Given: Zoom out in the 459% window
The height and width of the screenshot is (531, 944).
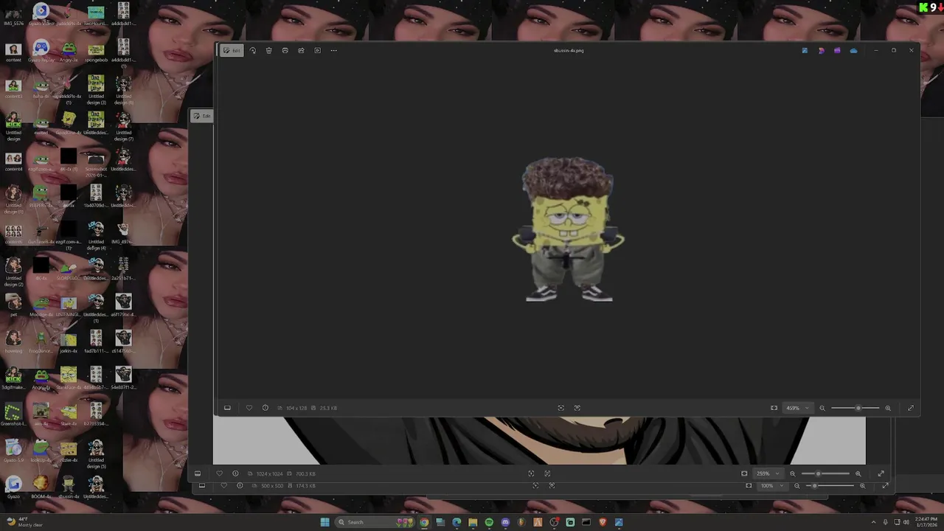Looking at the screenshot, I should [822, 408].
